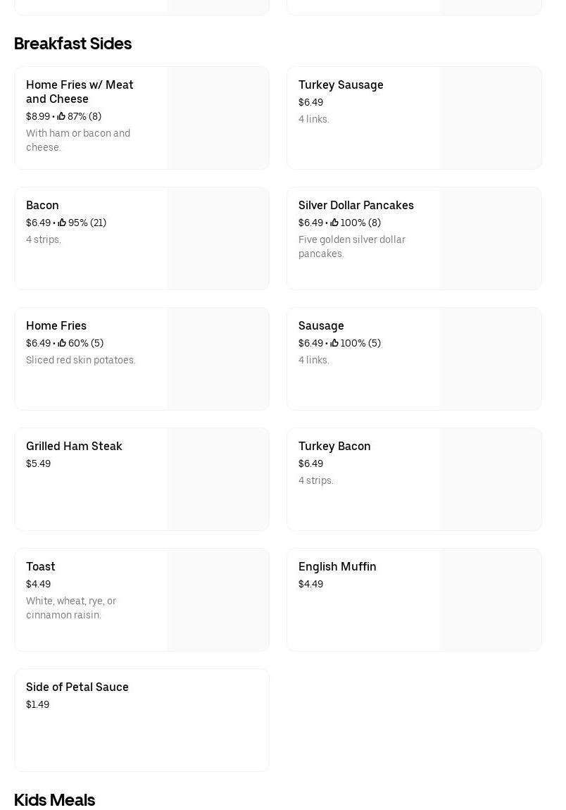The image size is (566, 810).
Task: Click the thumbs-up icon next to 60% rating
Action: 62,343
